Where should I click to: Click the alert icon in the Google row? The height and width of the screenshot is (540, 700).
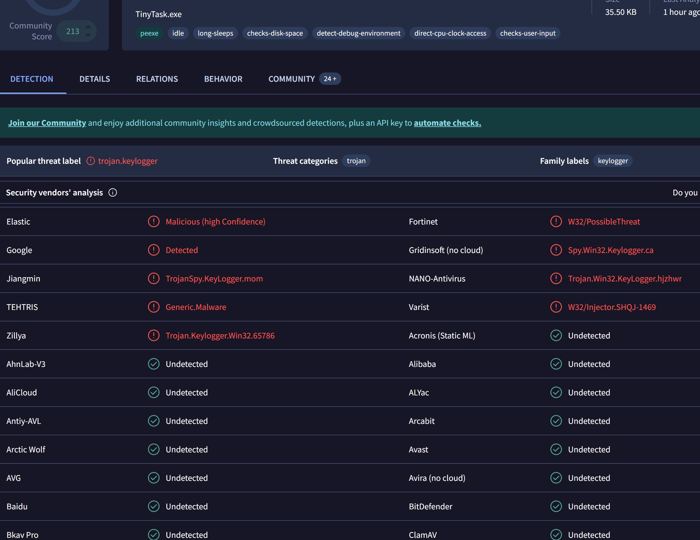[154, 250]
